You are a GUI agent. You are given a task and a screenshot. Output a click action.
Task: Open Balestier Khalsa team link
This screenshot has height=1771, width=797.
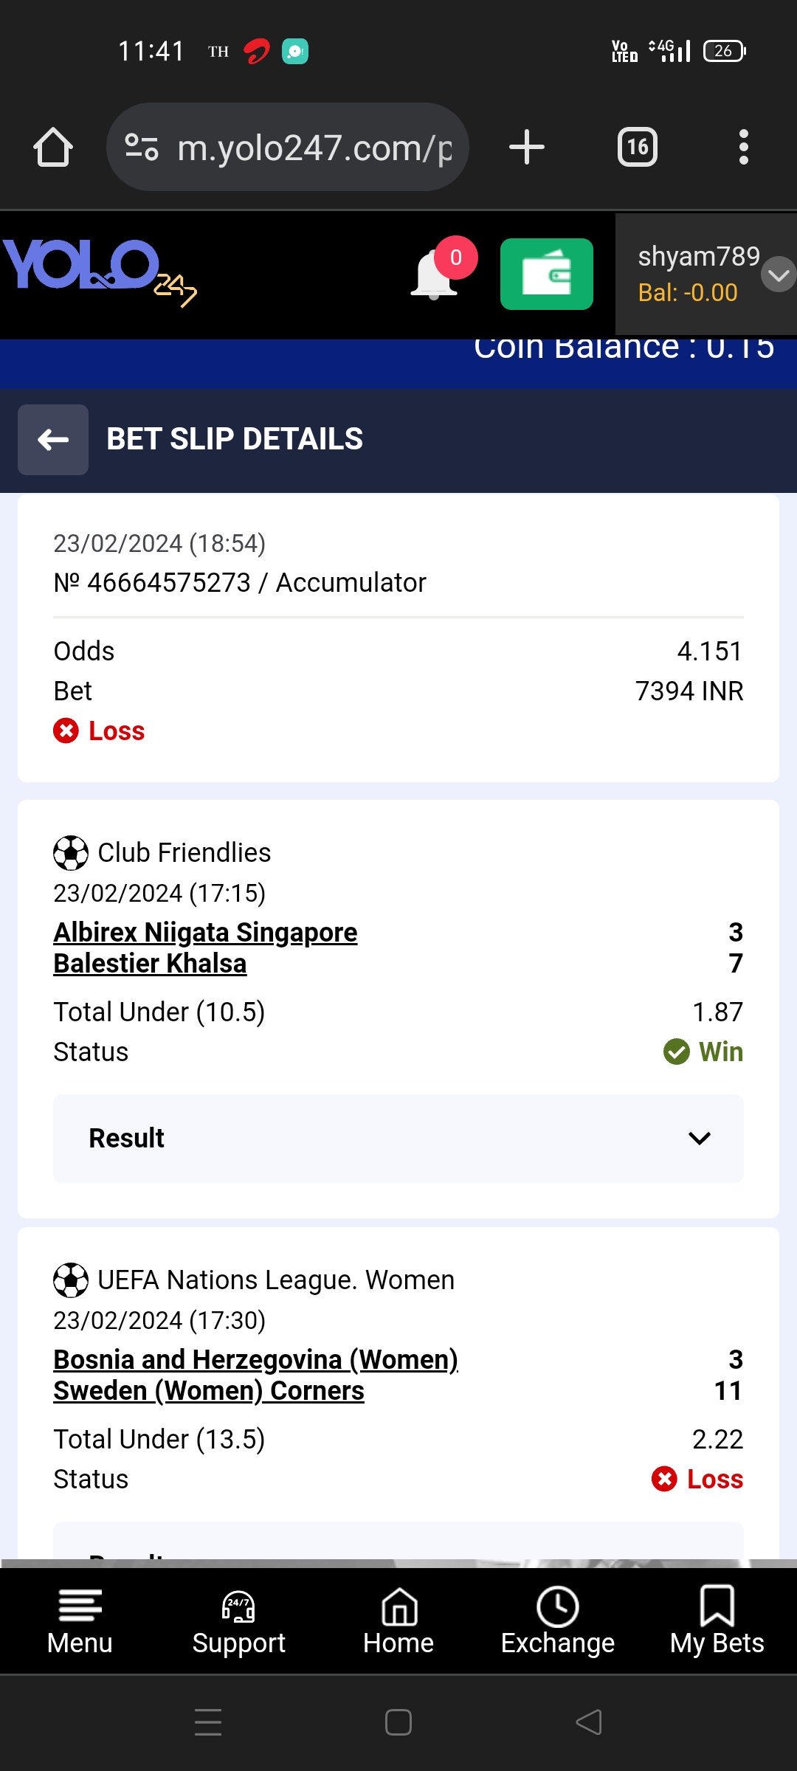pos(150,964)
